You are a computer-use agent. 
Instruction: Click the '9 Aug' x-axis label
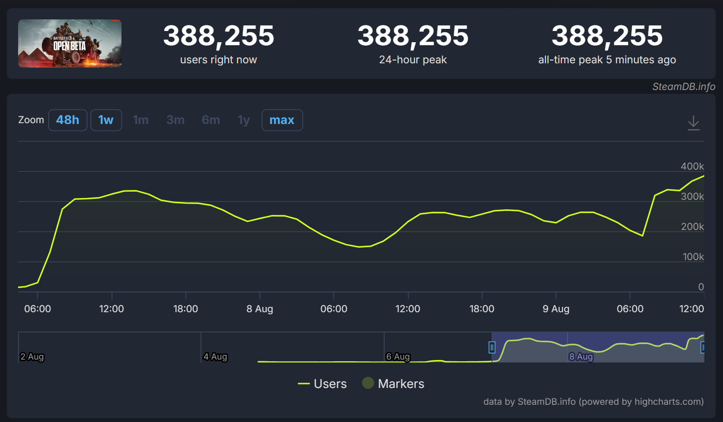556,309
